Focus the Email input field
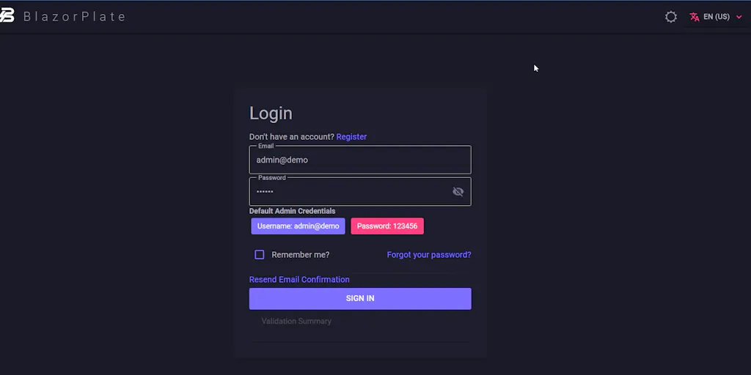Image resolution: width=751 pixels, height=375 pixels. tap(360, 160)
